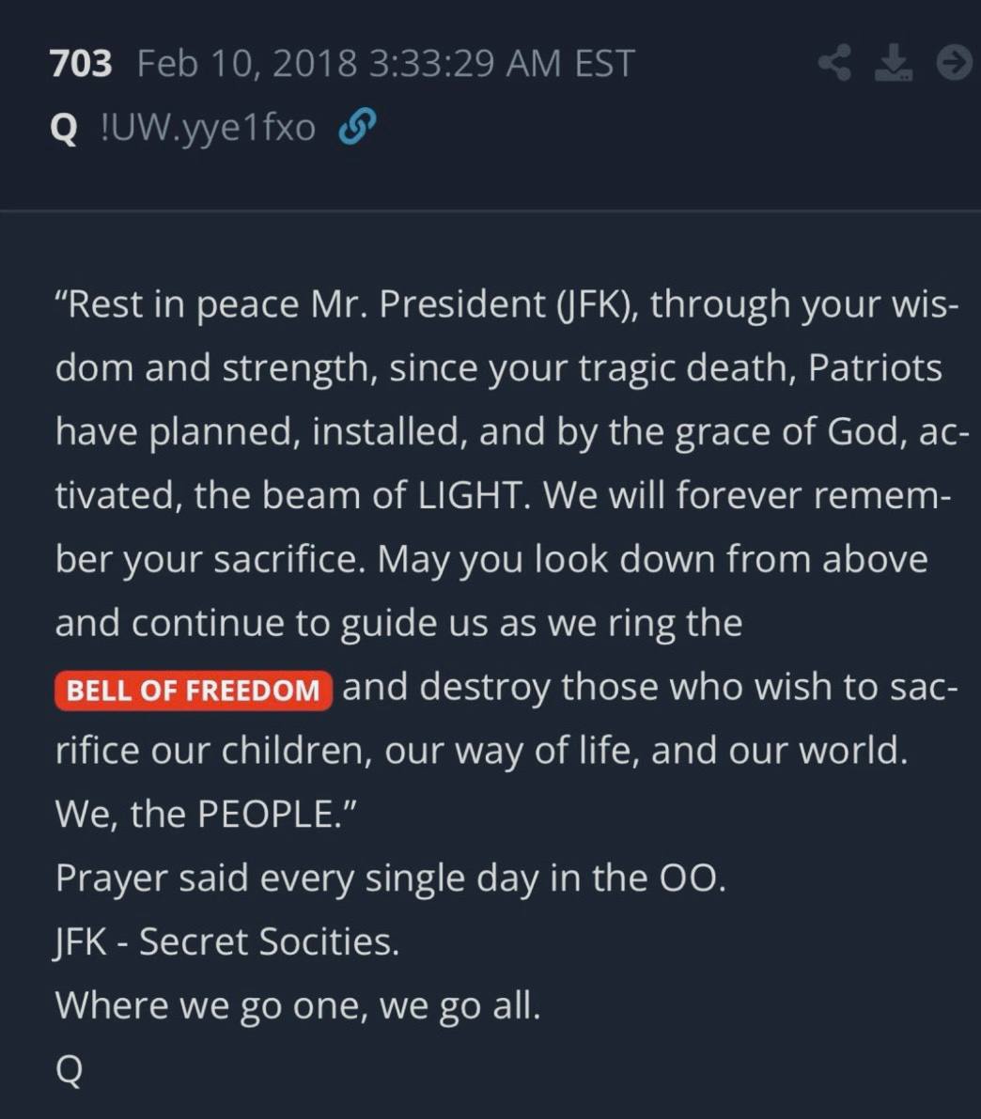This screenshot has width=981, height=1119.
Task: Click the Feb 10, 2018 timestamp
Action: coord(385,64)
